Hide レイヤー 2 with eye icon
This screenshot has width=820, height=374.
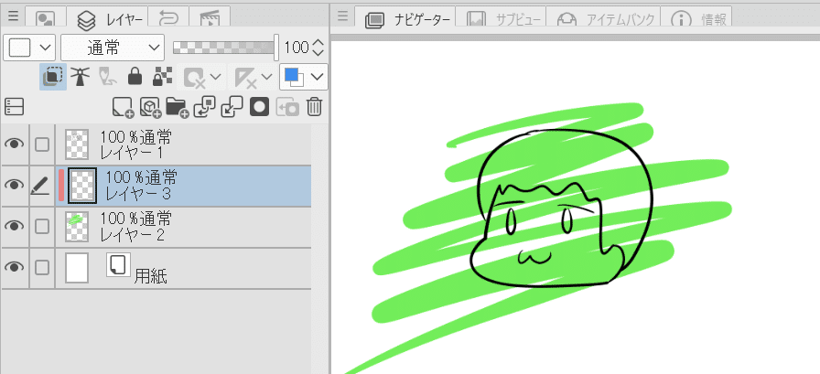[x=15, y=226]
